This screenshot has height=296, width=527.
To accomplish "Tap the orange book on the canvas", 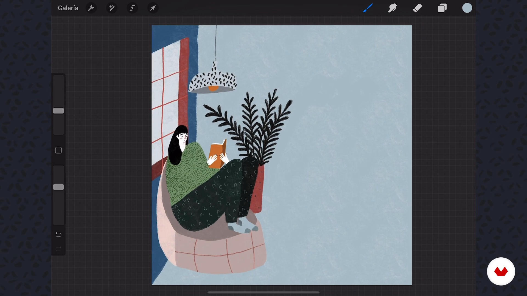I will click(218, 153).
